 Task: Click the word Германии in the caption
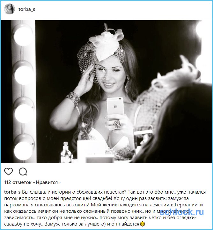tap(185, 205)
